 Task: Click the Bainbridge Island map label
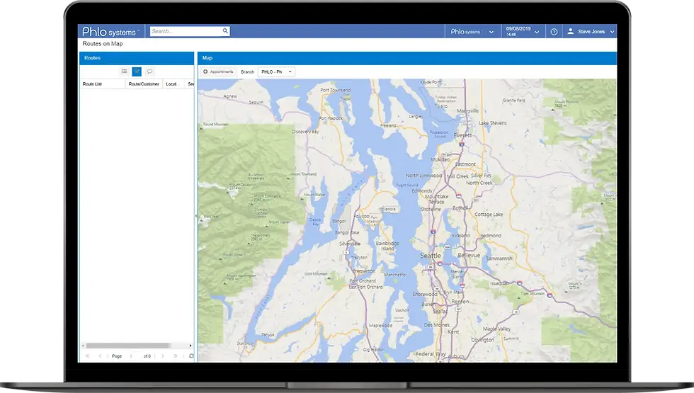tap(387, 246)
